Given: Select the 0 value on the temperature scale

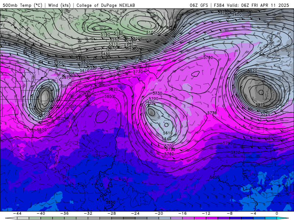Looking at the screenshot, I should [x=277, y=213].
